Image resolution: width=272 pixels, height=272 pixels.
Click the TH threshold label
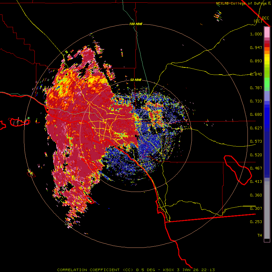[x=260, y=235]
